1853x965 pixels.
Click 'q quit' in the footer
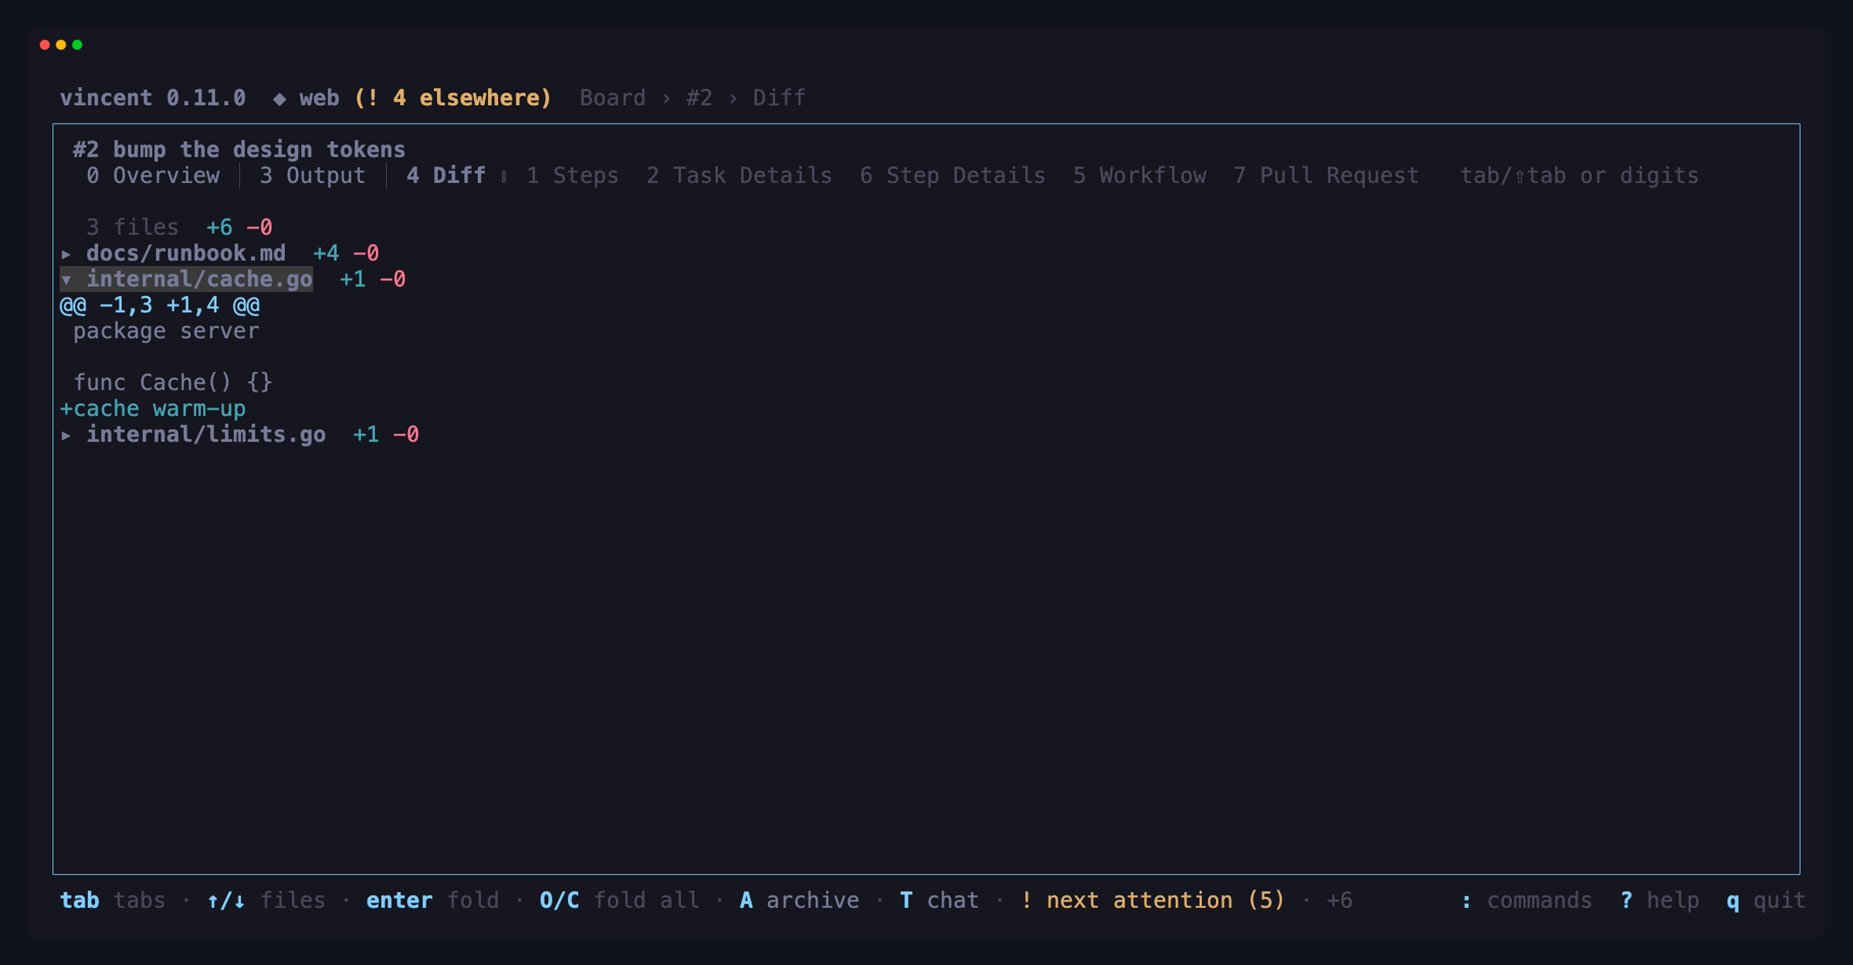[1766, 901]
